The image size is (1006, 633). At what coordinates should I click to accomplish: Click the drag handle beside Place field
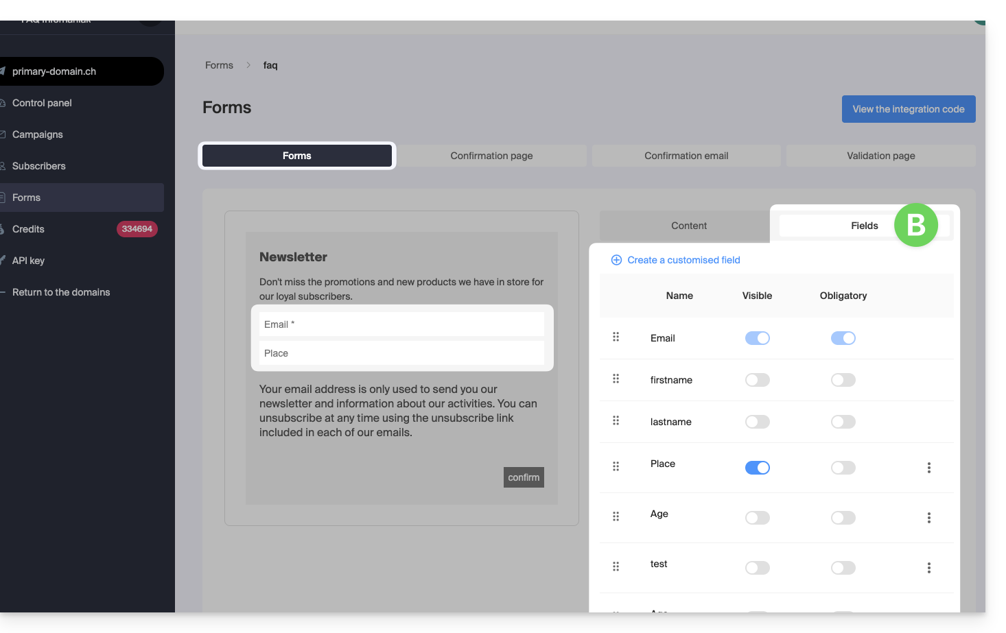pyautogui.click(x=616, y=466)
